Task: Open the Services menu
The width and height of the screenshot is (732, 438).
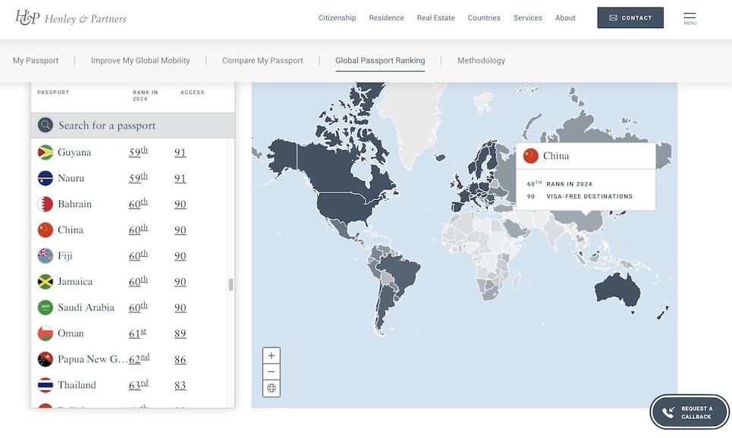Action: 528,17
